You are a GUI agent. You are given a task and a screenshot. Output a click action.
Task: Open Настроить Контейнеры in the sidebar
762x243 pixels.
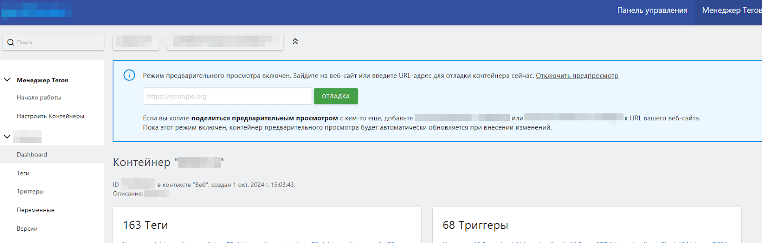pos(50,116)
